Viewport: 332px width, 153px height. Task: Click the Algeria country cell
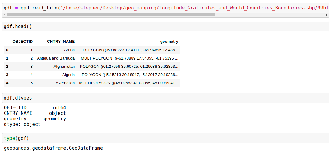click(x=68, y=75)
